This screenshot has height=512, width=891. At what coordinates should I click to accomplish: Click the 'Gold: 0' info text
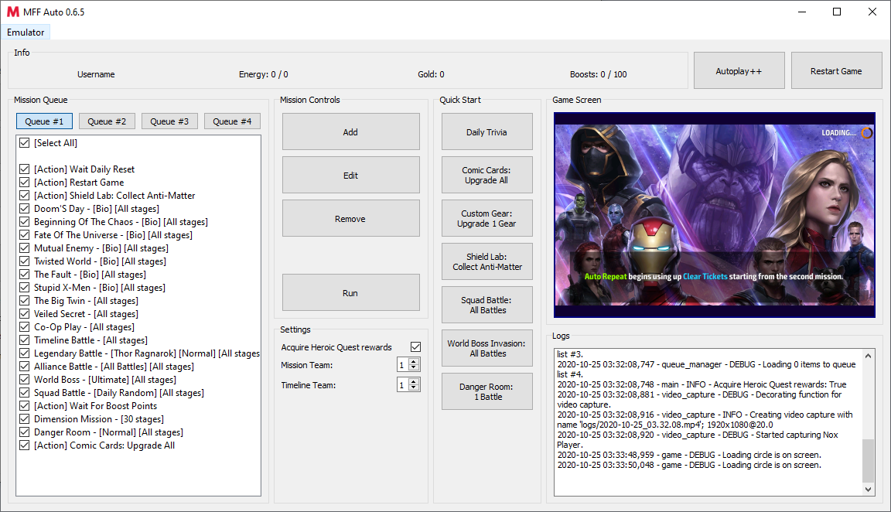431,74
